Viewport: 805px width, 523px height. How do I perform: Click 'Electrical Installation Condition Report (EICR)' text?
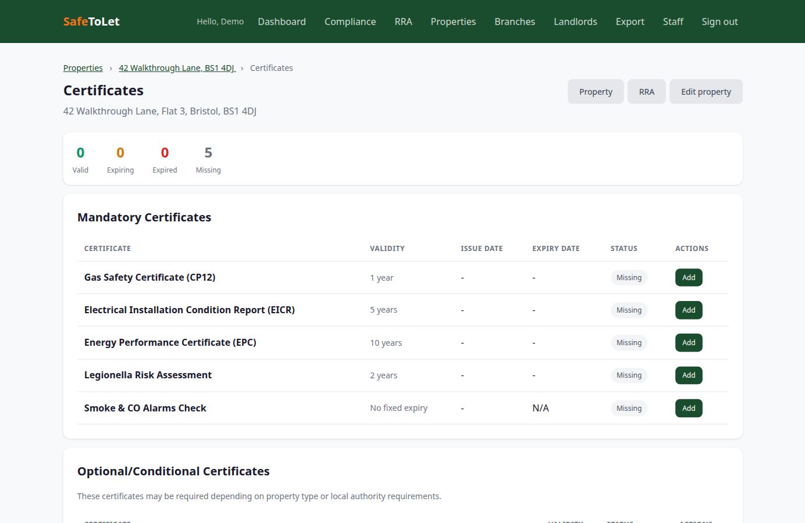pyautogui.click(x=190, y=310)
